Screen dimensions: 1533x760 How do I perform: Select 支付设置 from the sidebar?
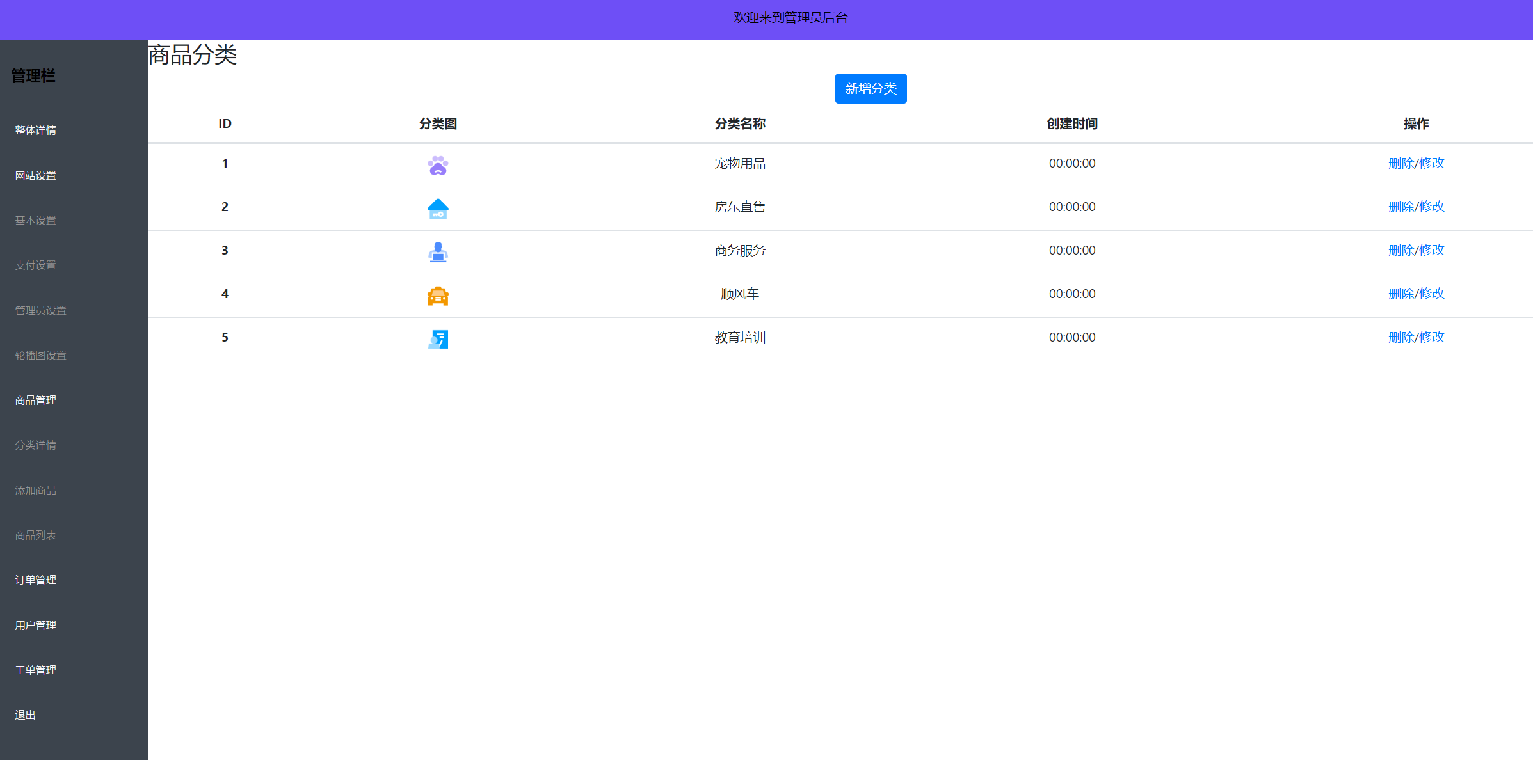pos(35,265)
